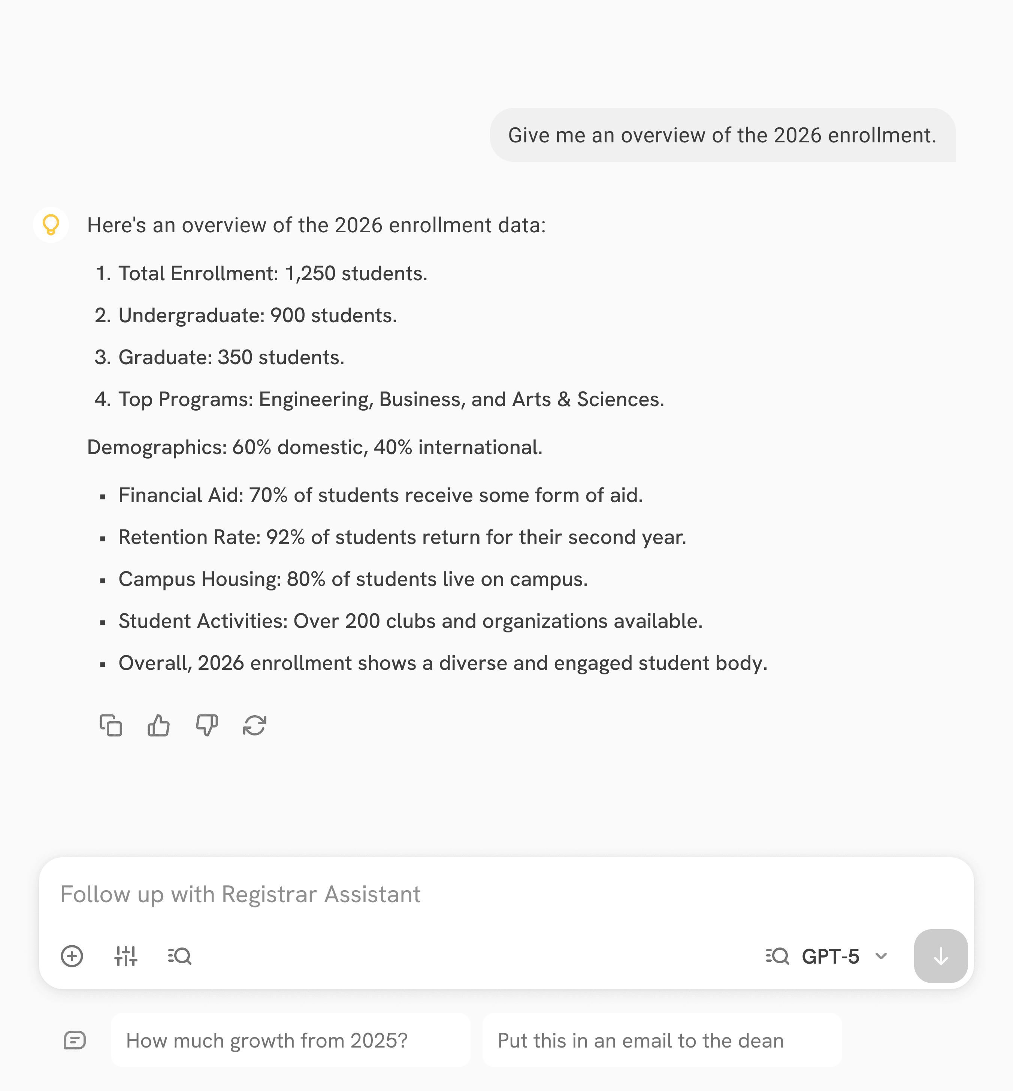1013x1091 pixels.
Task: Click the "Demographics: 60% domestic" line
Action: pyautogui.click(x=315, y=447)
